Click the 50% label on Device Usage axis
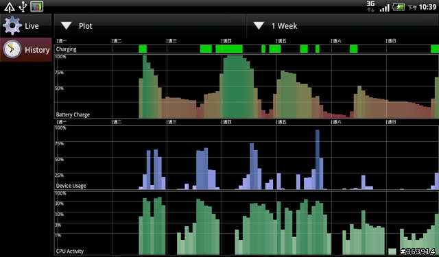 click(59, 160)
